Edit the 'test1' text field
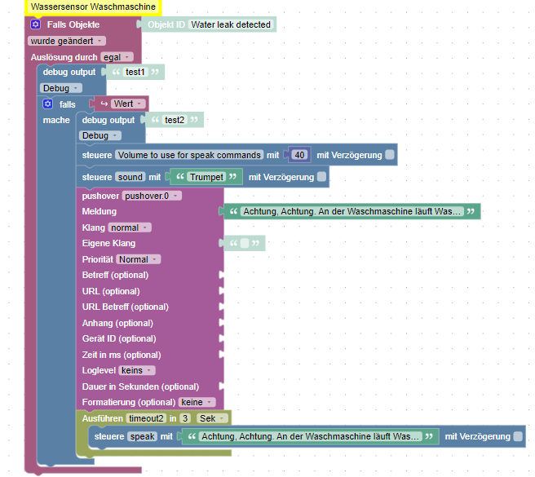 [135, 72]
